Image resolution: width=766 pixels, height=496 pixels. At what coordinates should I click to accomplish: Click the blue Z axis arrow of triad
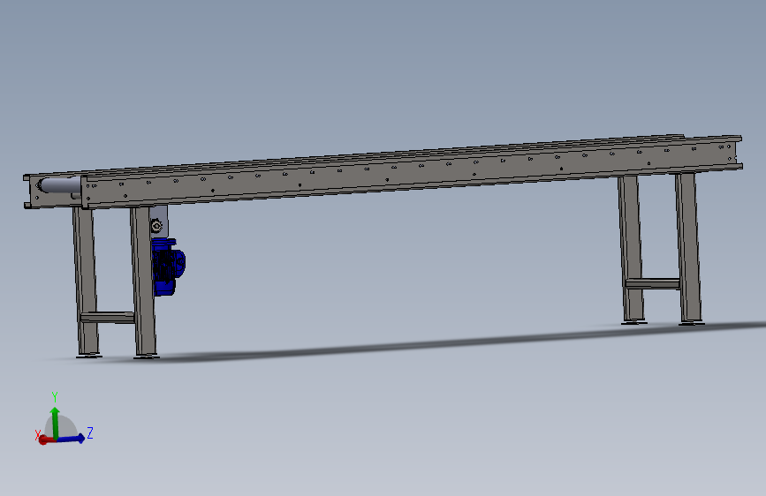pyautogui.click(x=71, y=439)
